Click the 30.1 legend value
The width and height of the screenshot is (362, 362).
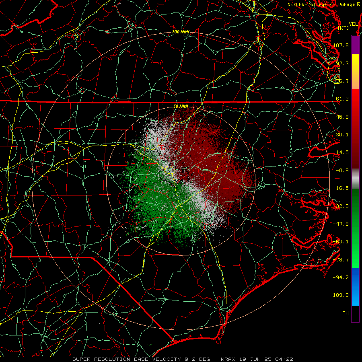(342, 135)
